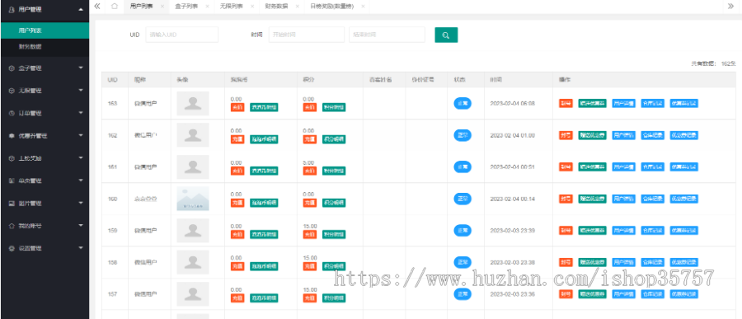742x319 pixels.
Task: Switch to the 日榜奖励(数量榜) tab
Action: click(x=332, y=6)
